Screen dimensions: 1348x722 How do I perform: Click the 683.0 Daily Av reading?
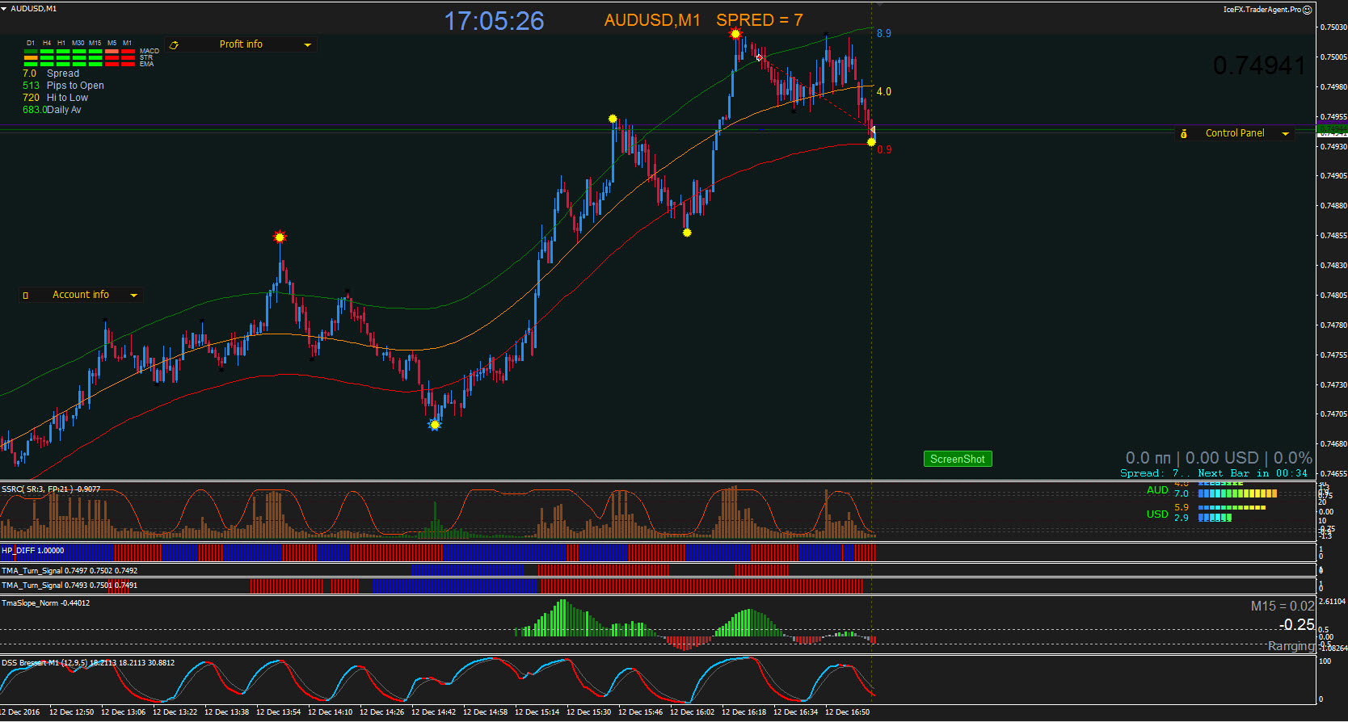tap(52, 110)
